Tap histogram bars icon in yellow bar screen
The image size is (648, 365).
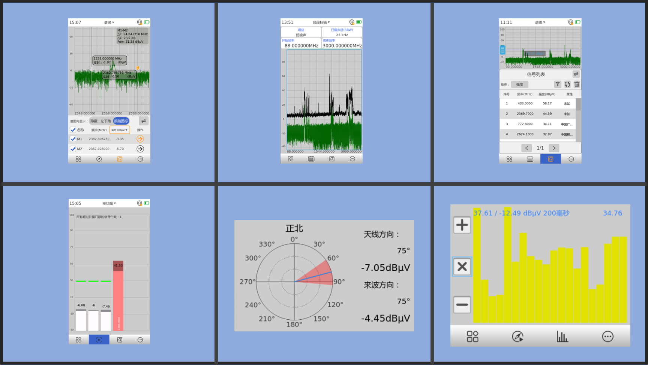562,337
